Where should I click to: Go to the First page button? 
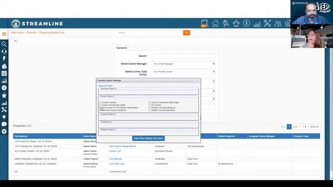(283, 127)
